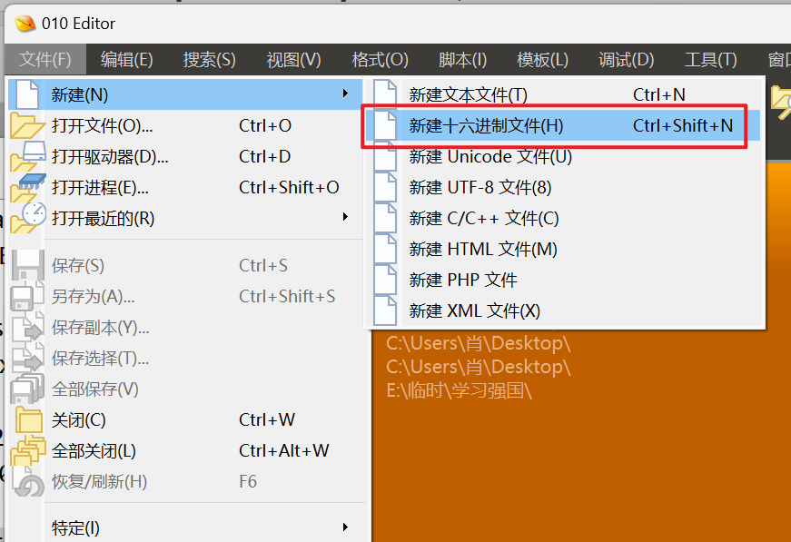Viewport: 791px width, 542px height.
Task: Expand the arrow next to 新建(N)
Action: [x=345, y=94]
